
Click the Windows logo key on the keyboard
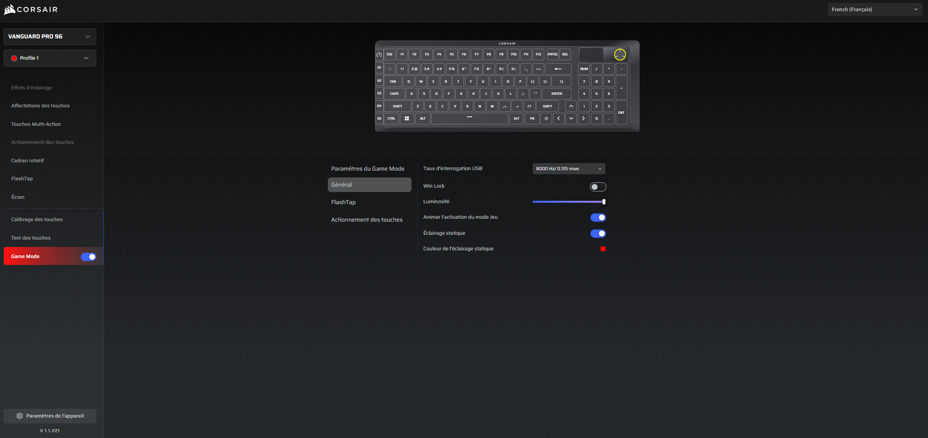point(407,119)
